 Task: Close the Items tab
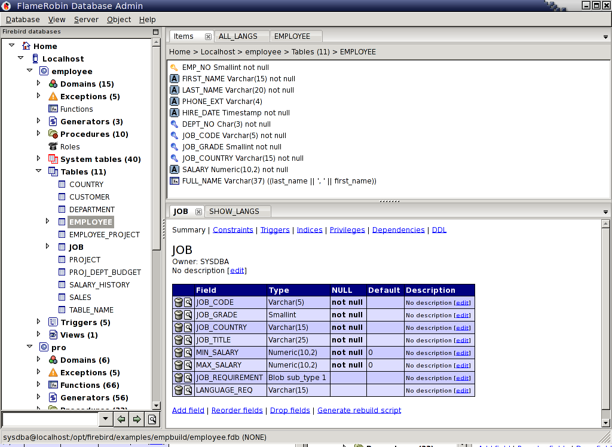[208, 36]
